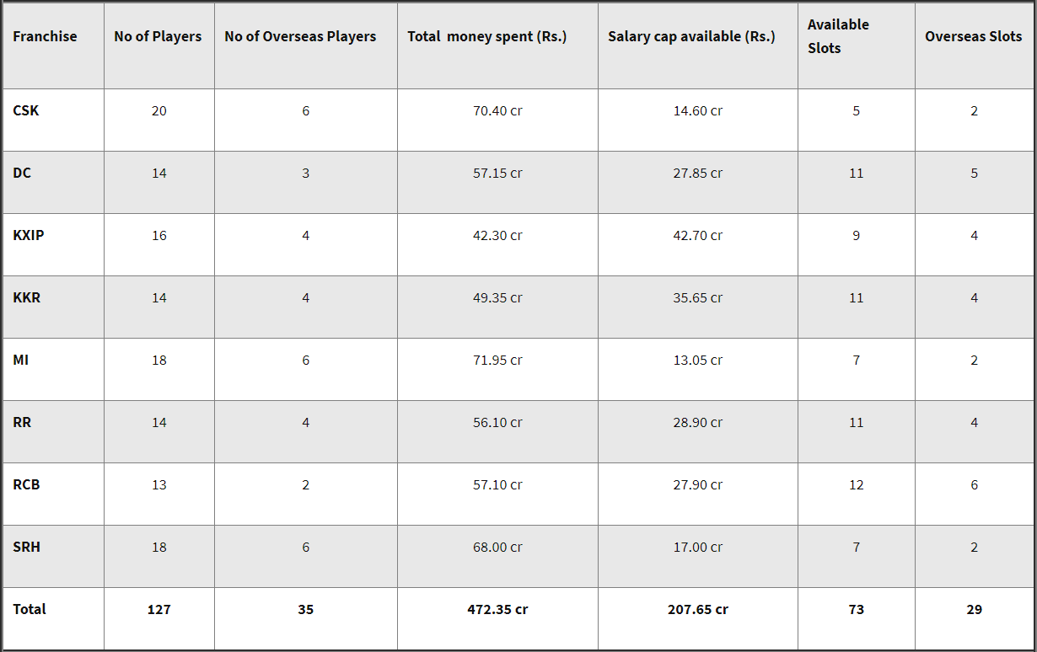
Task: Select the Franchise column header
Action: coord(45,36)
